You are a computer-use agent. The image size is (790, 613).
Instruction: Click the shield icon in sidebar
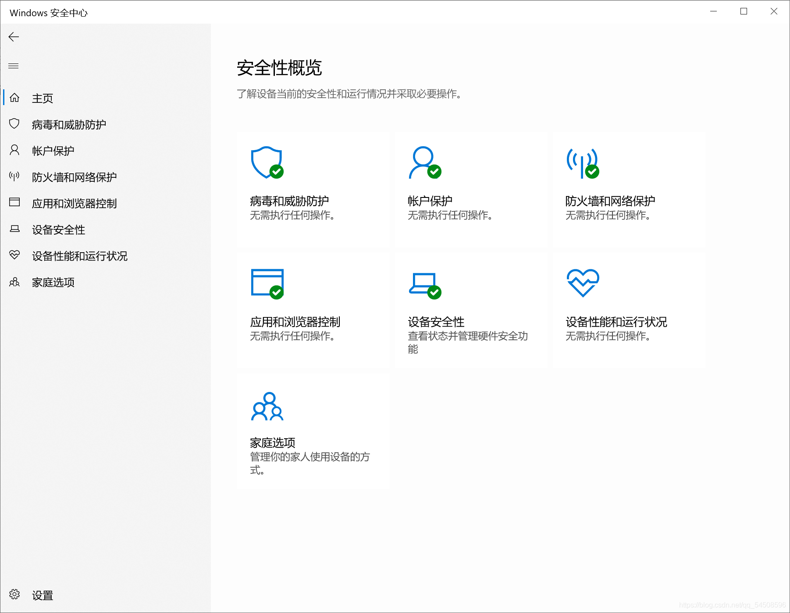[x=14, y=124]
